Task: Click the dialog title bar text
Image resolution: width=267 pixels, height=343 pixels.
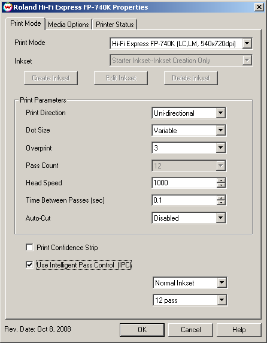Action: [x=81, y=7]
